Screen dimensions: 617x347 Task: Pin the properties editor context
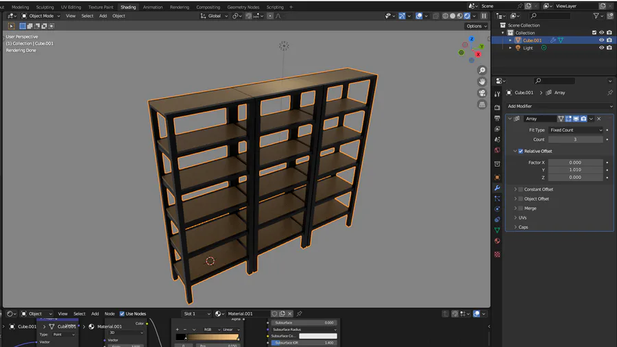610,93
